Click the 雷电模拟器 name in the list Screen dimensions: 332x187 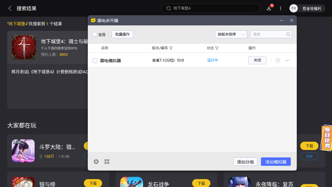110,61
